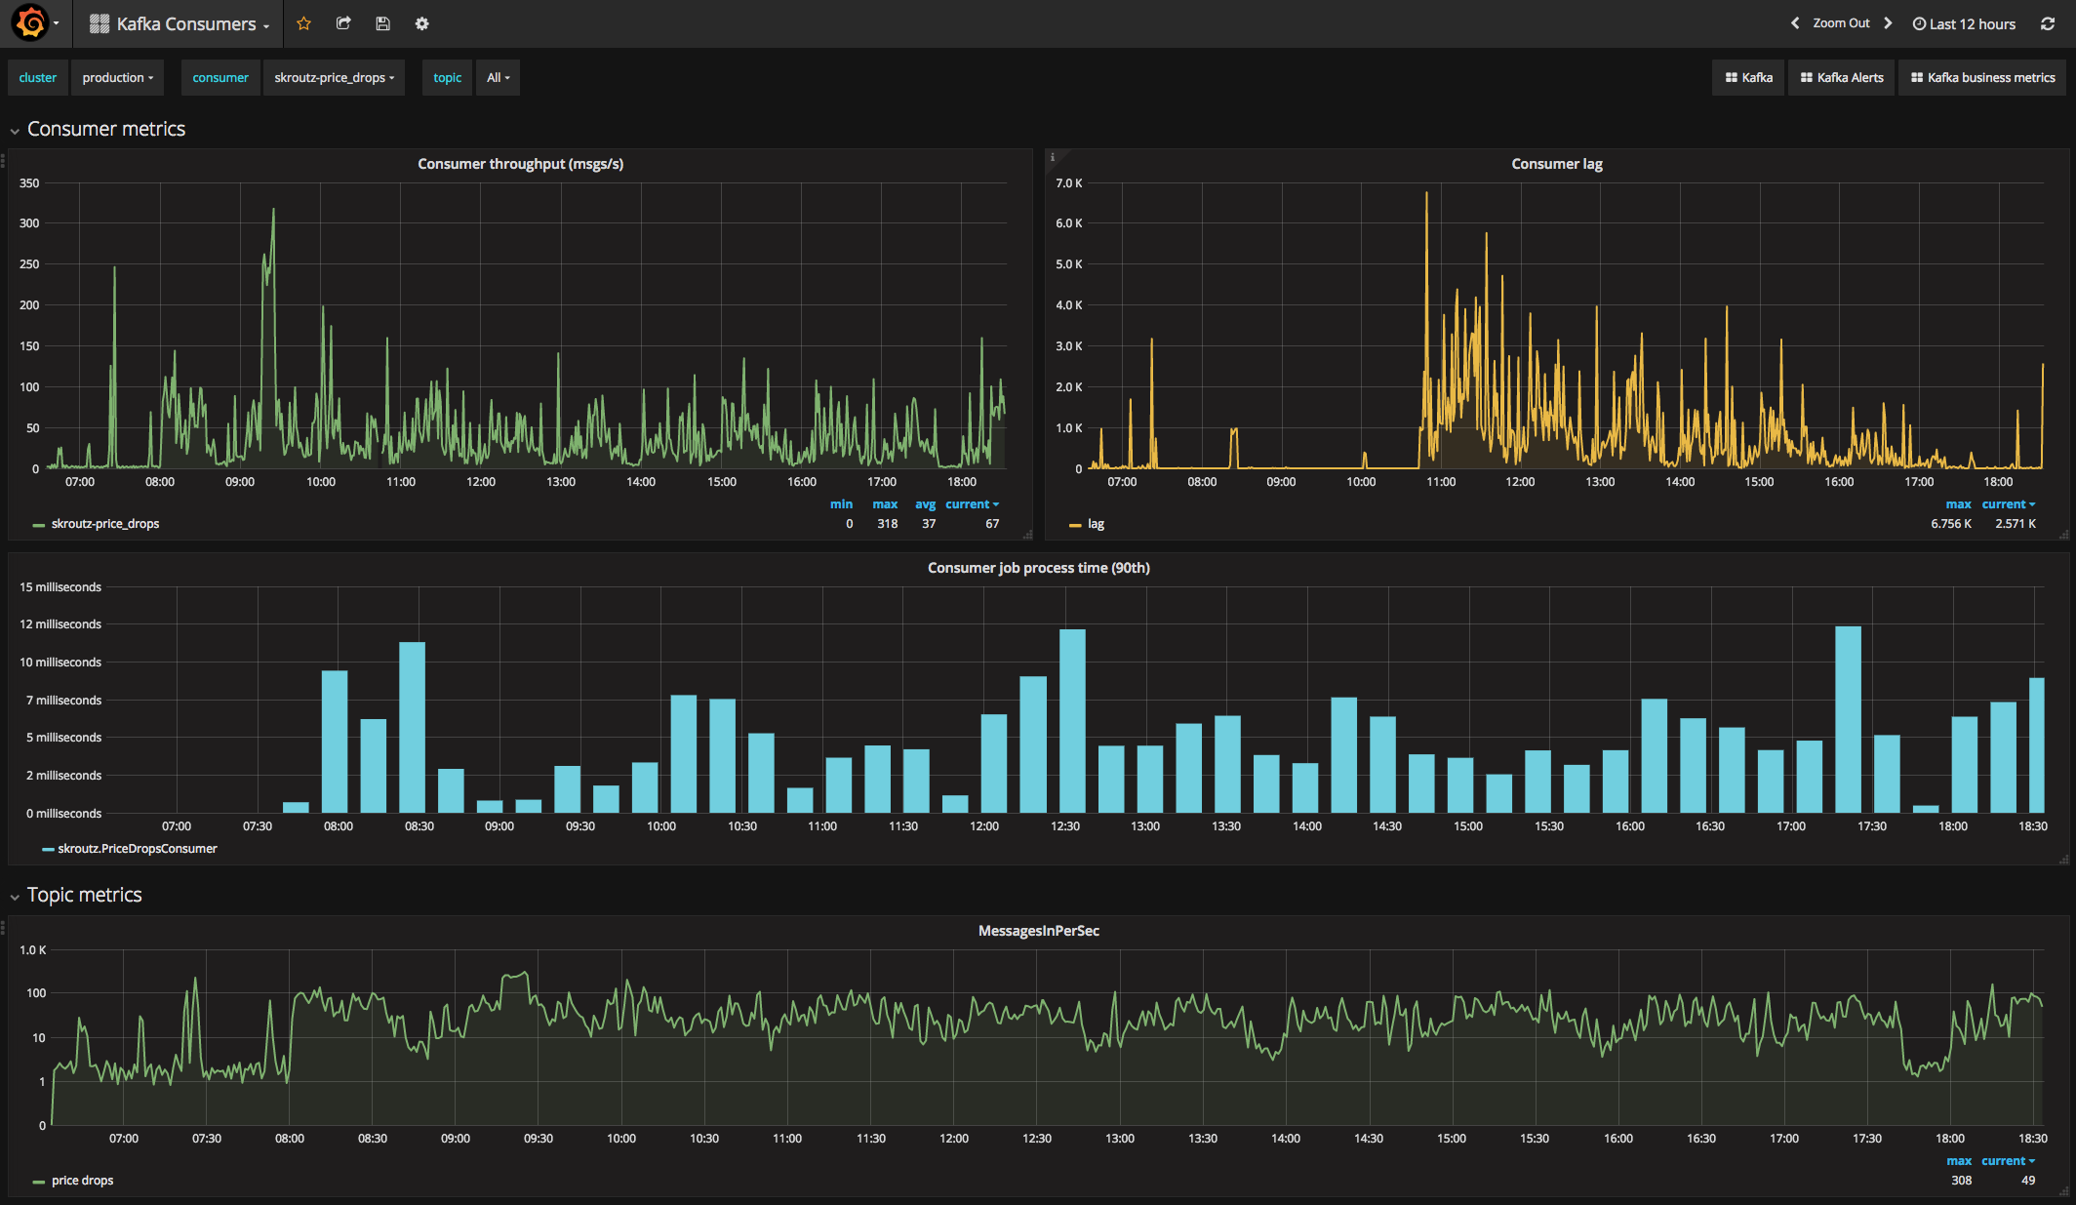Open the info icon on Consumer lag panel
This screenshot has height=1205, width=2076.
1053,156
